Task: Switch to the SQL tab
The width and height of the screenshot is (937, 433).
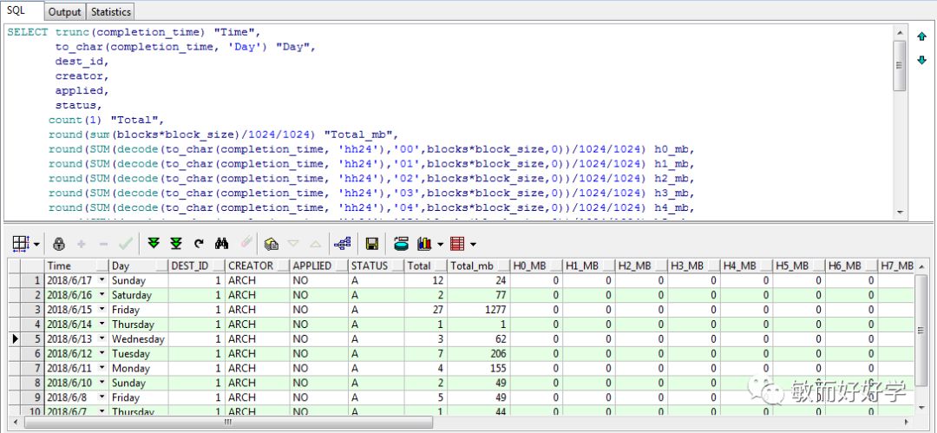Action: [x=22, y=10]
